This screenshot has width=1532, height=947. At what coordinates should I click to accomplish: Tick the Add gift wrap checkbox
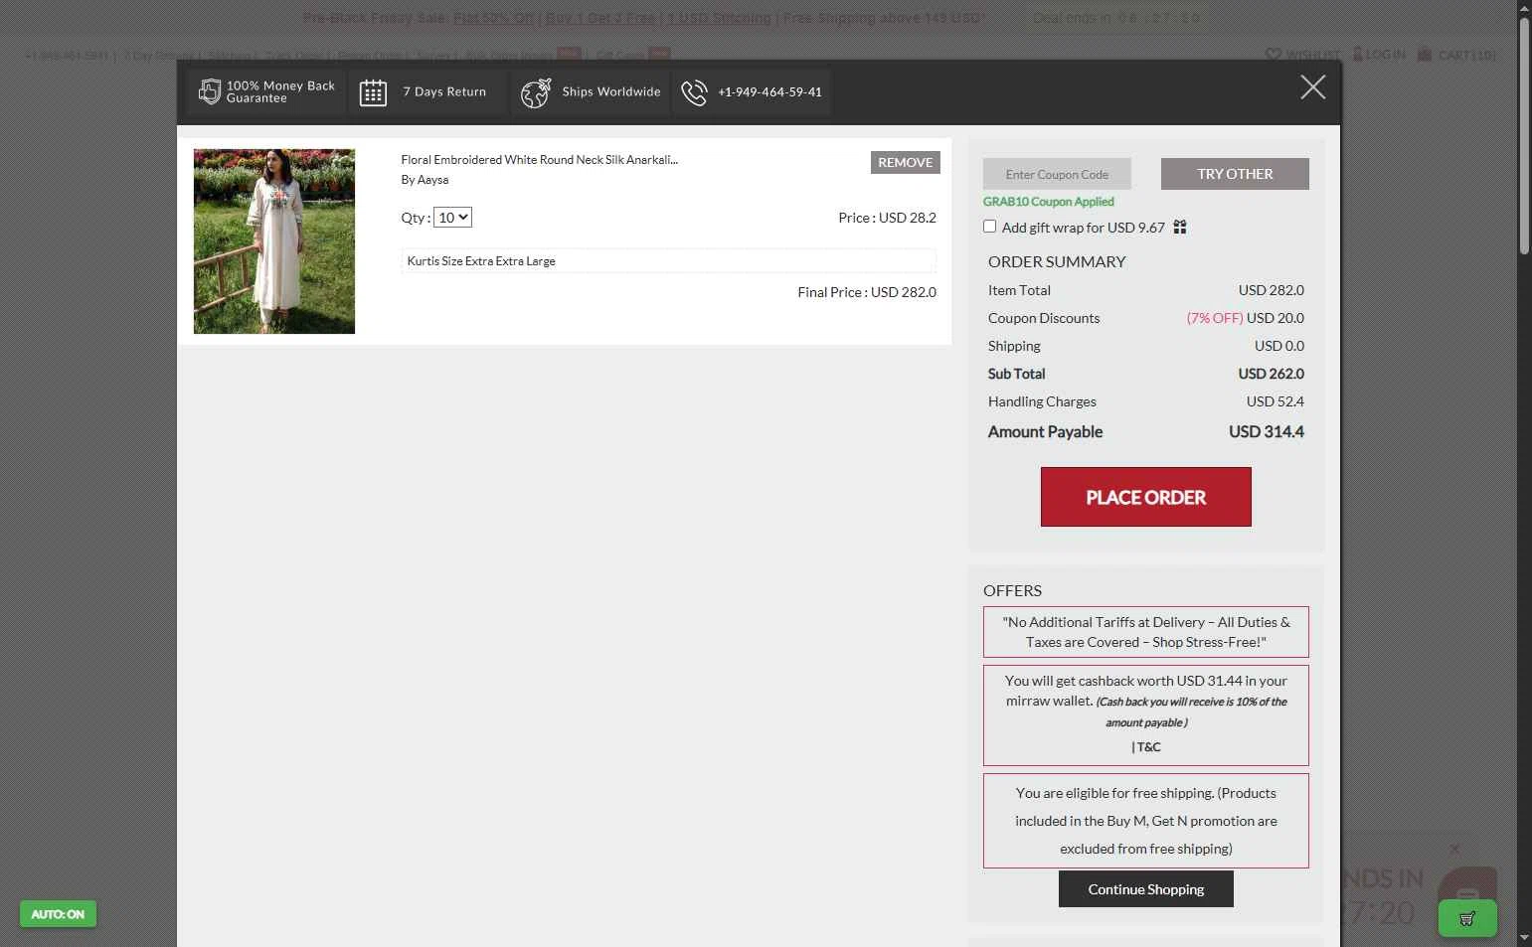[989, 227]
